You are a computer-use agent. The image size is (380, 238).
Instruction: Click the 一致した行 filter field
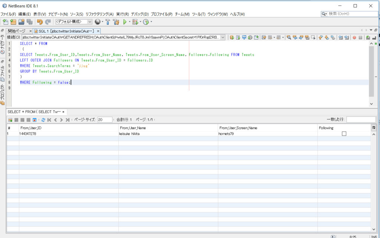(361, 120)
